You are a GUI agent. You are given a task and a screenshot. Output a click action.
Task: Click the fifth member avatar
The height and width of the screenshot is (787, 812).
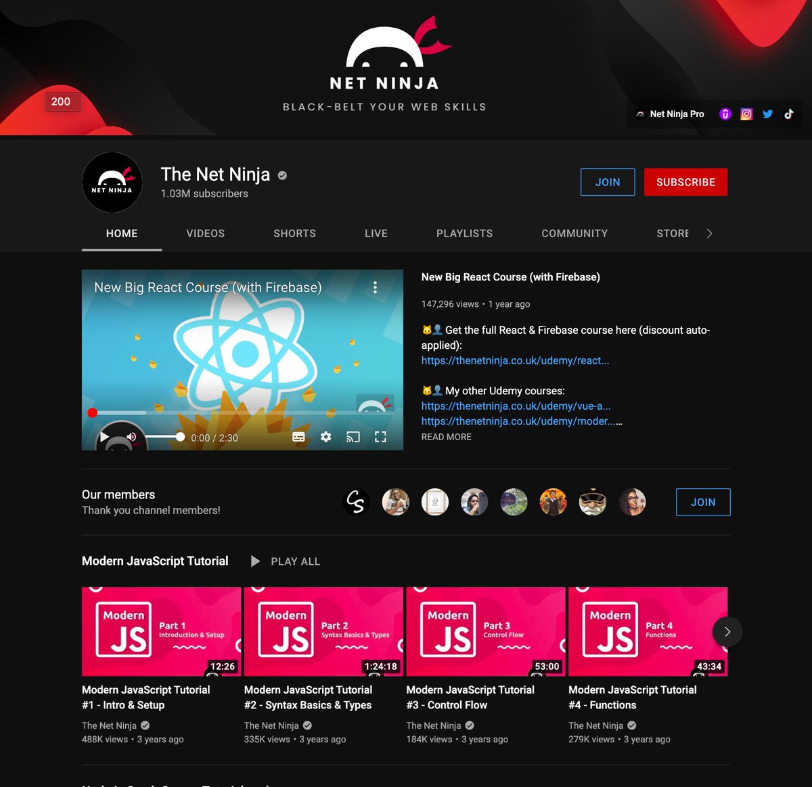514,502
